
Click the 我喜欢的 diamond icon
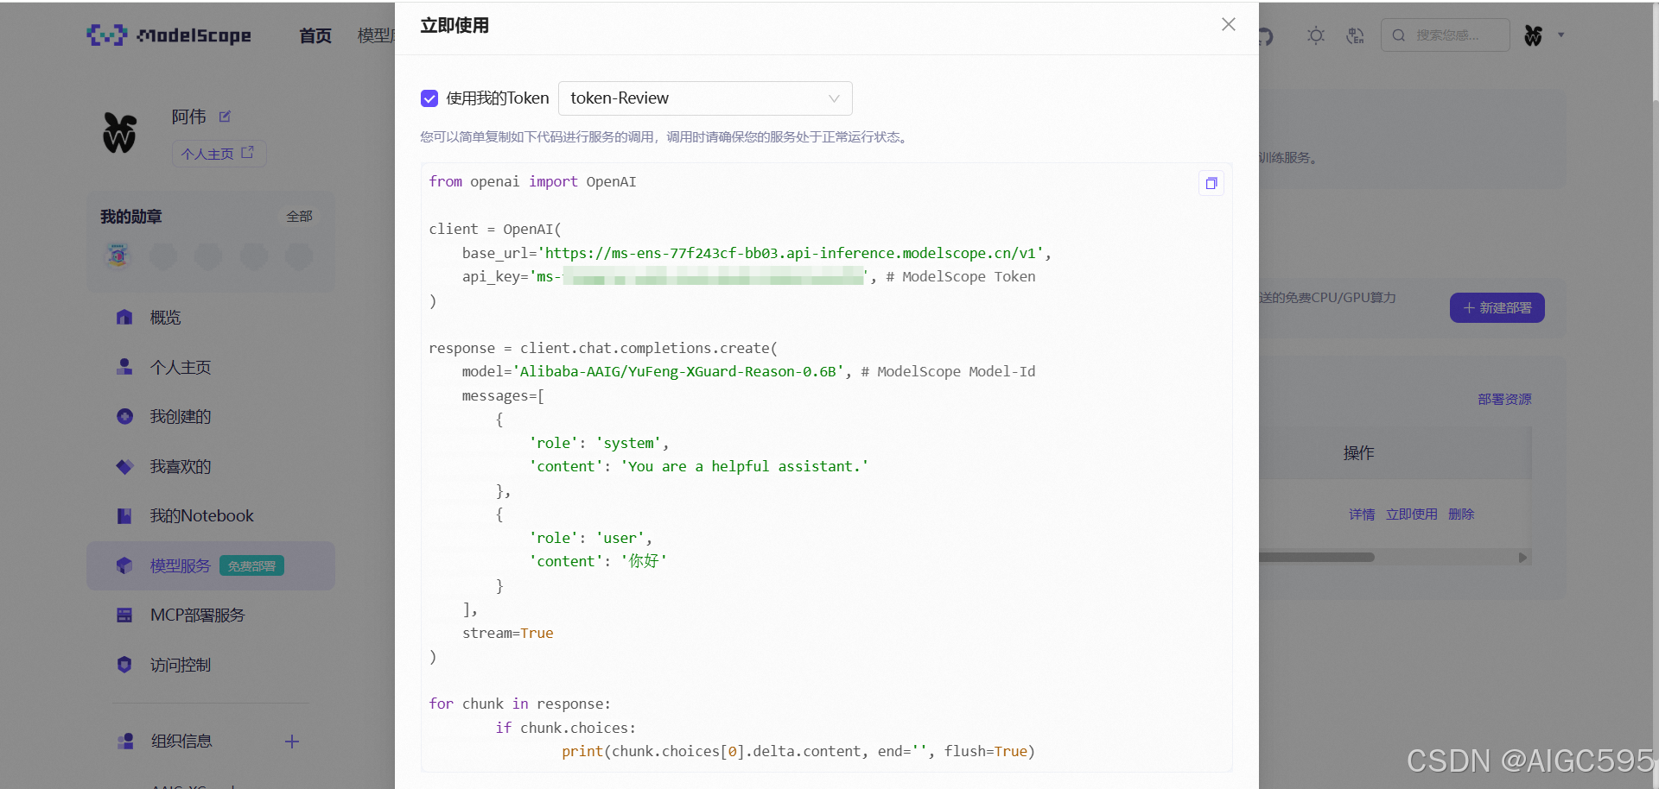(x=124, y=467)
